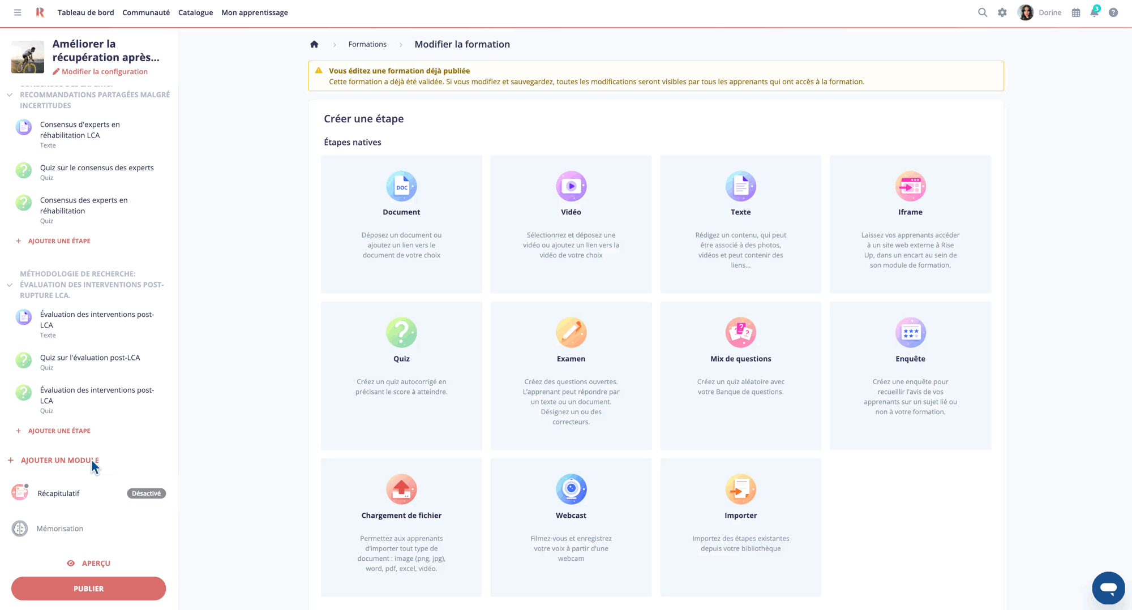Screen dimensions: 1132x610
Task: Open the Quiz sur l'évaluation post-LCA step
Action: pos(90,358)
